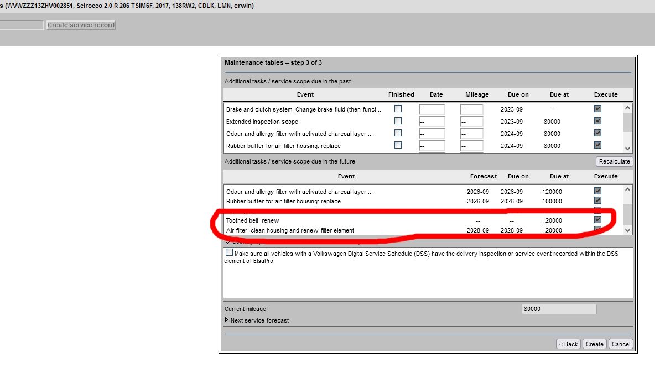
Task: Click down arrow of future tasks scrollbar
Action: point(627,230)
